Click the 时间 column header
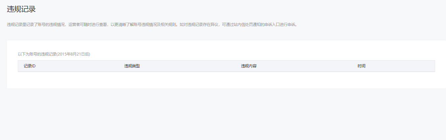Image resolution: width=446 pixels, height=140 pixels. [x=361, y=66]
